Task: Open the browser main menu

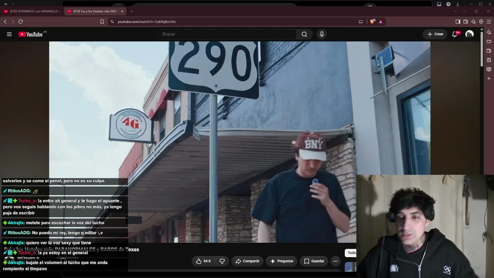Action: [x=489, y=22]
